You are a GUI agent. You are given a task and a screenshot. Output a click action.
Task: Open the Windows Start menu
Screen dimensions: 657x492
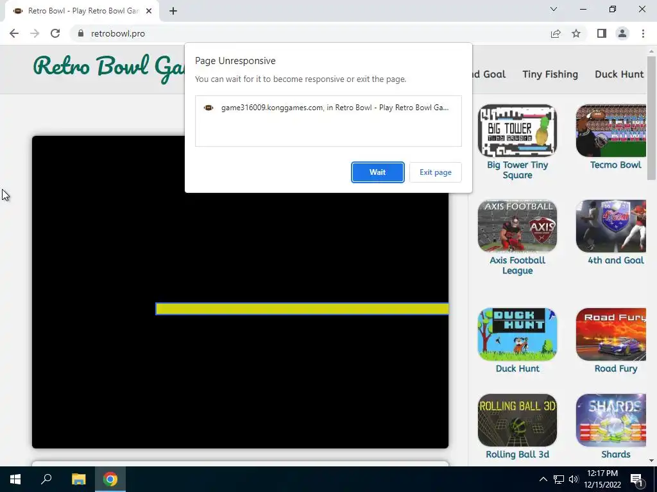pyautogui.click(x=15, y=479)
